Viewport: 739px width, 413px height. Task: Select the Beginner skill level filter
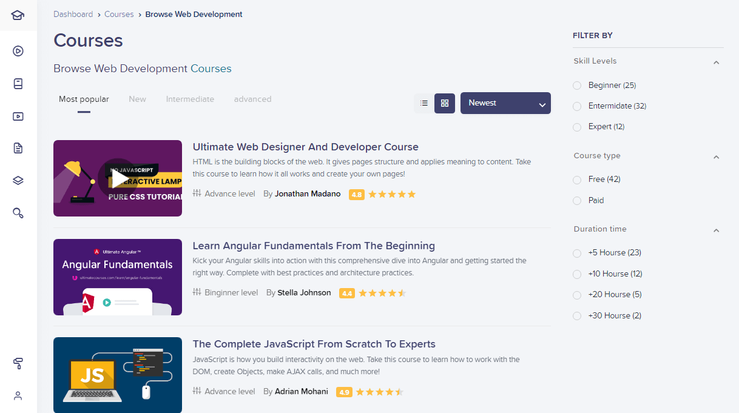tap(577, 86)
